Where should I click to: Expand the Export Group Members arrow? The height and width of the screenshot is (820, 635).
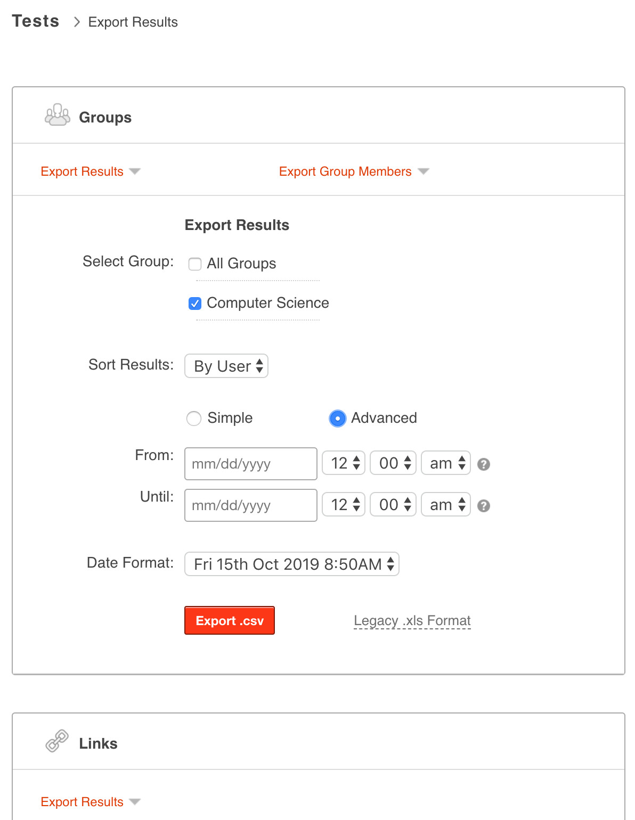pos(424,171)
